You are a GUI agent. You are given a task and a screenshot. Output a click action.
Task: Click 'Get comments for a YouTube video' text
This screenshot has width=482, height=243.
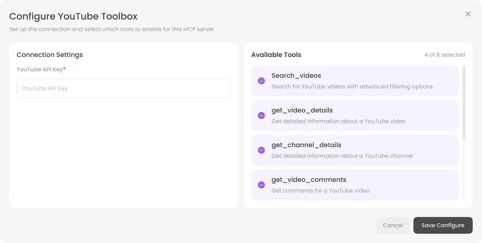[321, 191]
